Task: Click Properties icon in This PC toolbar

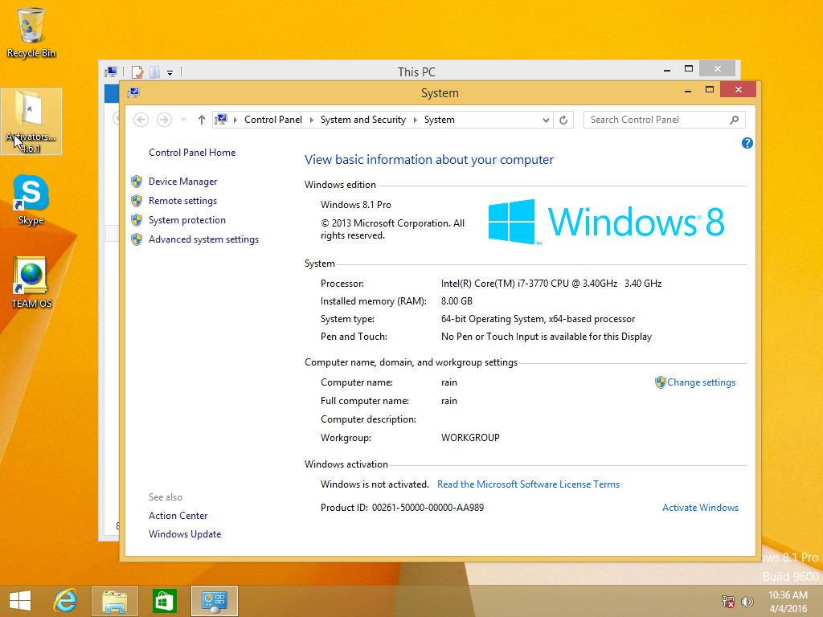Action: tap(137, 72)
